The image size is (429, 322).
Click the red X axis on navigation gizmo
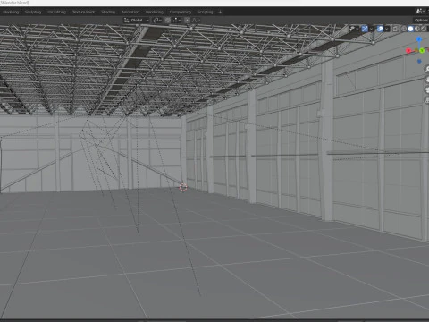(408, 51)
